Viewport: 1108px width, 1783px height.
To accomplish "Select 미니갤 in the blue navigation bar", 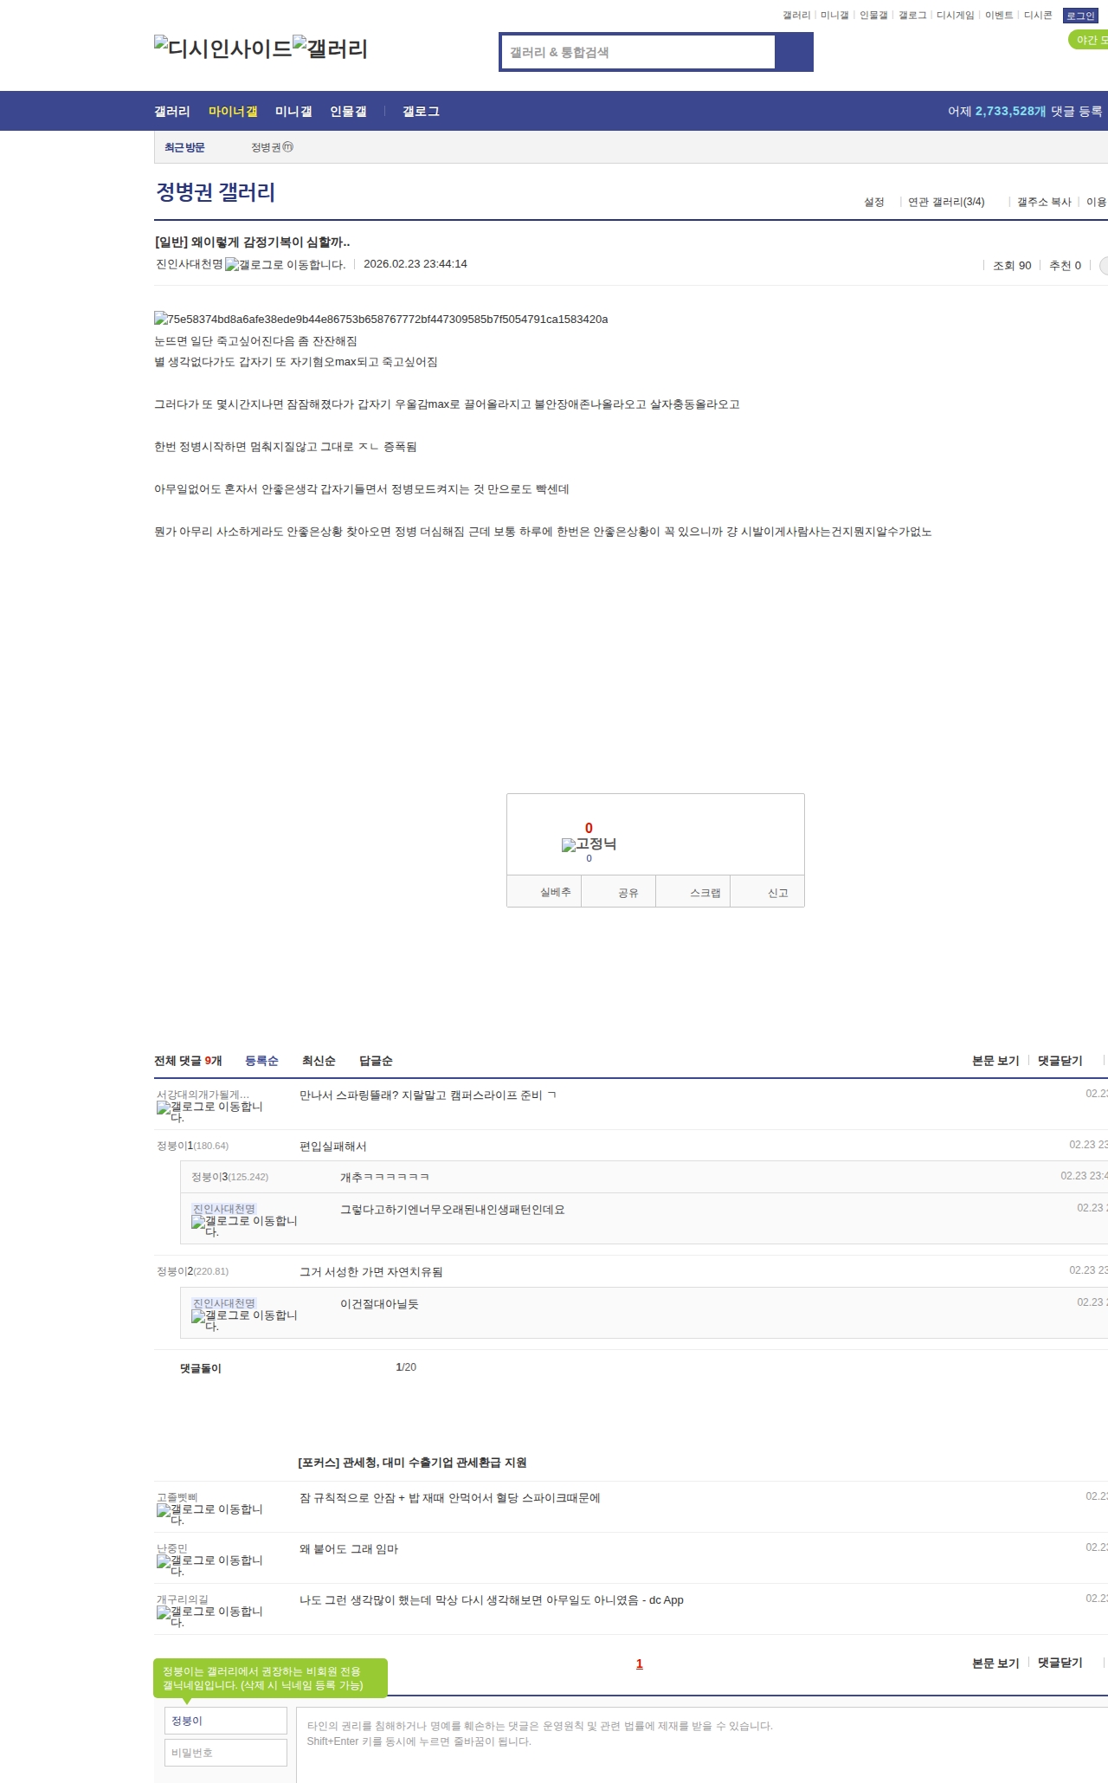I will [x=293, y=112].
